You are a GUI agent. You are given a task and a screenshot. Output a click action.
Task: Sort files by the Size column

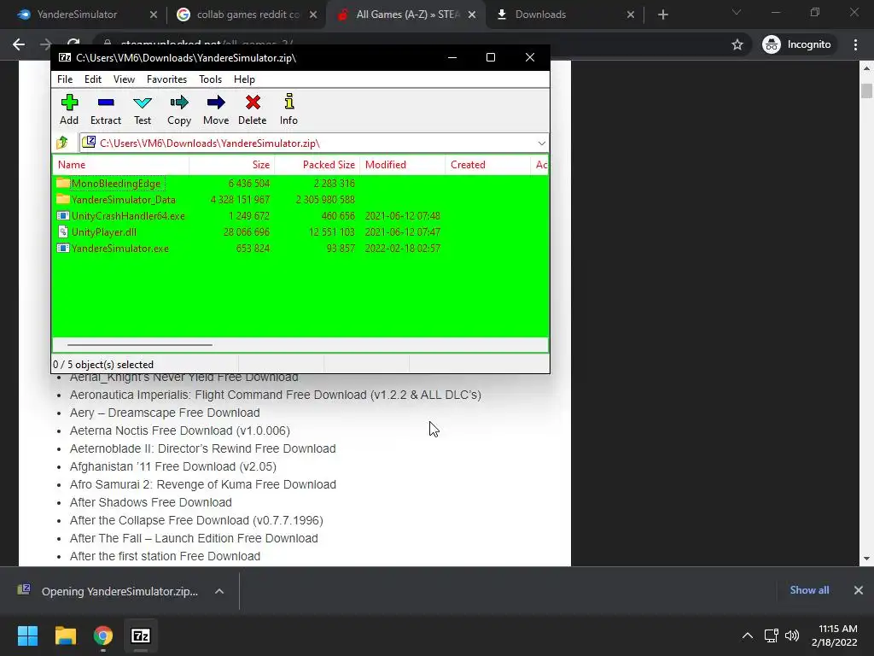pos(232,165)
